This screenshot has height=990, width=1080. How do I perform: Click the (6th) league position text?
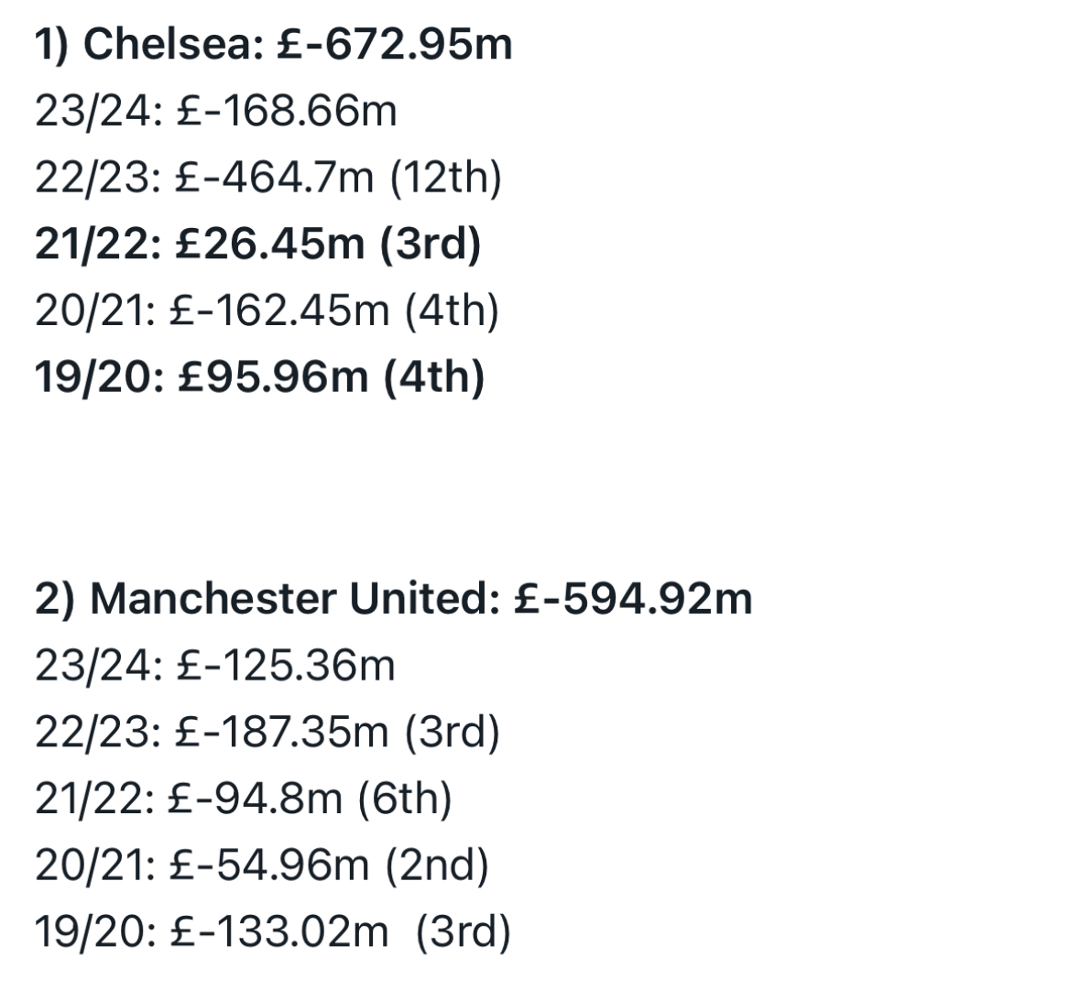pyautogui.click(x=405, y=799)
